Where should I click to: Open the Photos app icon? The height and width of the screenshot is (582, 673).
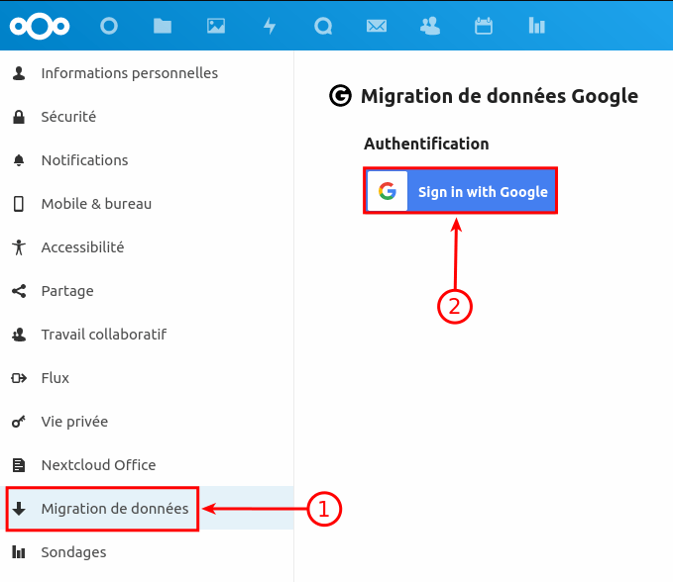(x=216, y=26)
